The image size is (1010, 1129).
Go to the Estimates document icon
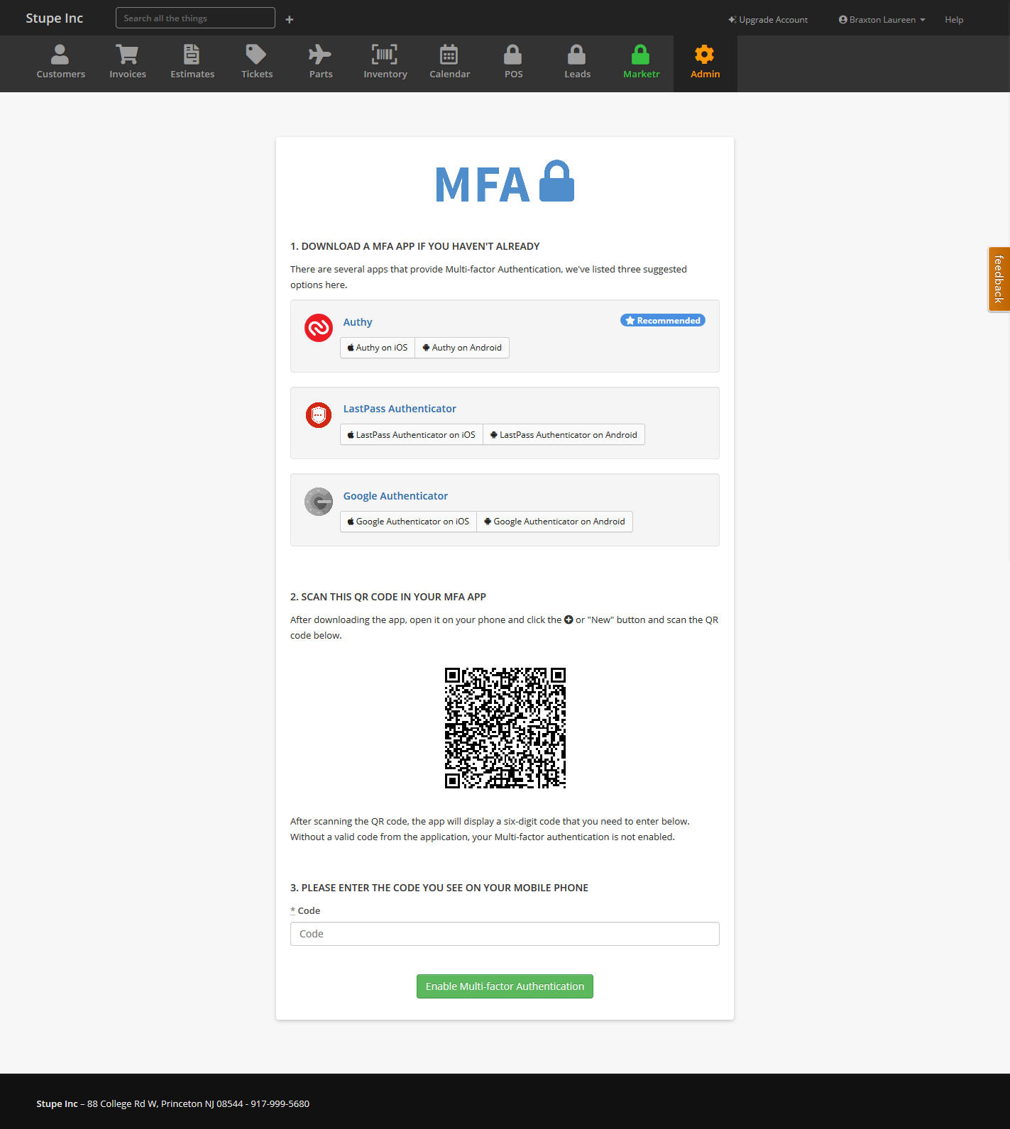pyautogui.click(x=192, y=55)
